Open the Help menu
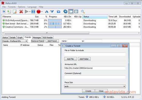Screen dimensions: 142x100 tap(41, 7)
